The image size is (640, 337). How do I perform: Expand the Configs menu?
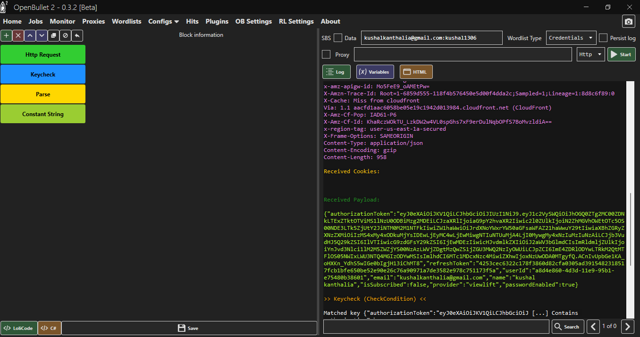point(163,21)
